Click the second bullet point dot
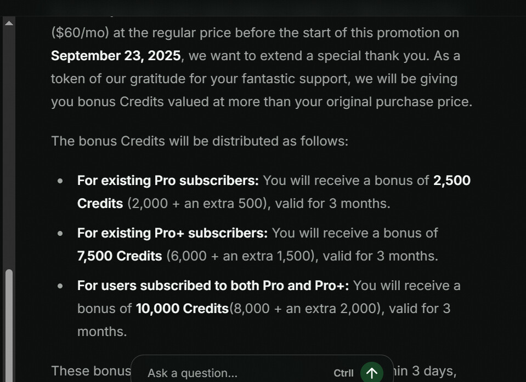Image resolution: width=526 pixels, height=382 pixels. [x=60, y=233]
